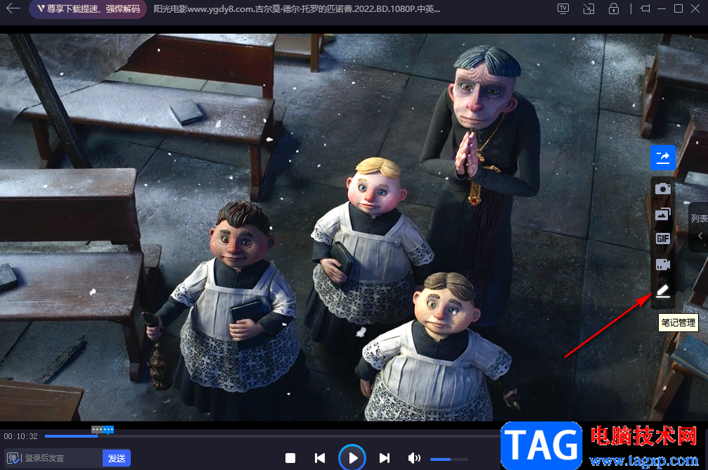Stop video playback
This screenshot has height=470, width=708.
[x=290, y=458]
